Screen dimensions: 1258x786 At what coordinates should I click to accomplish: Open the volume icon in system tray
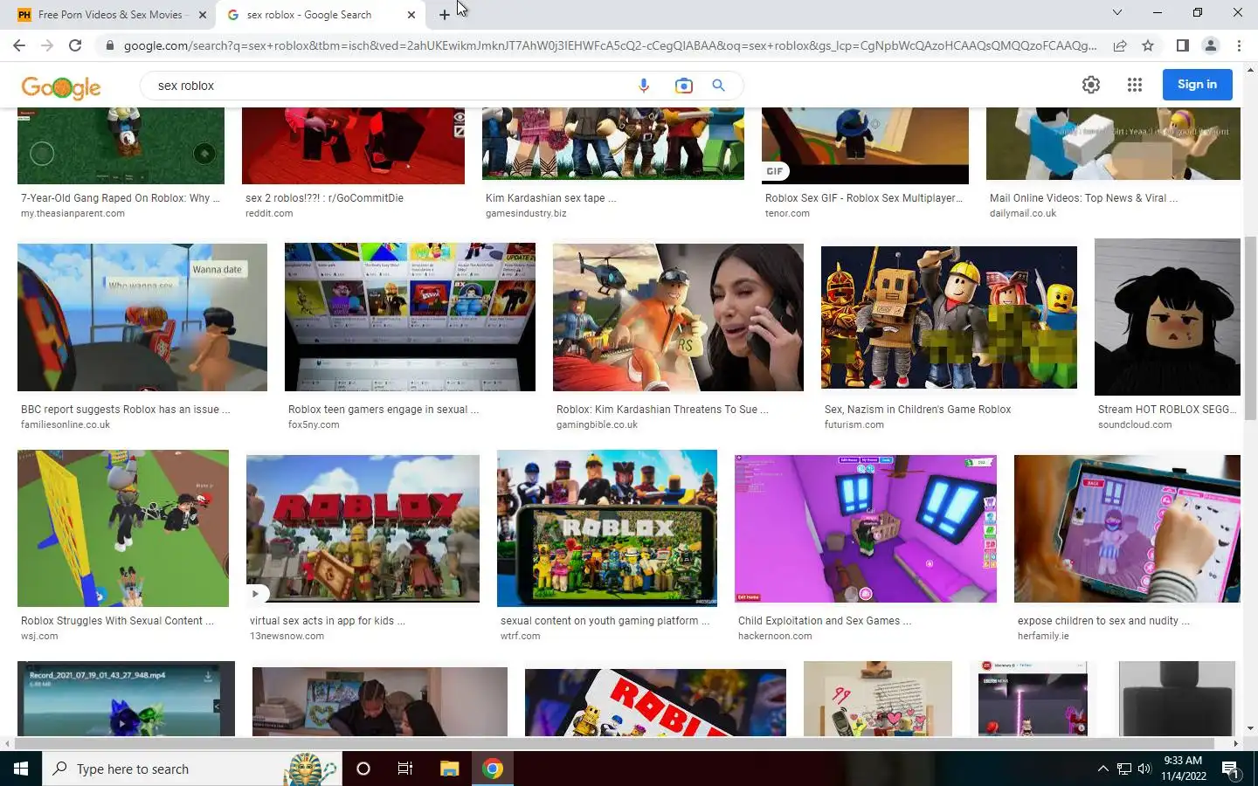[1144, 769]
